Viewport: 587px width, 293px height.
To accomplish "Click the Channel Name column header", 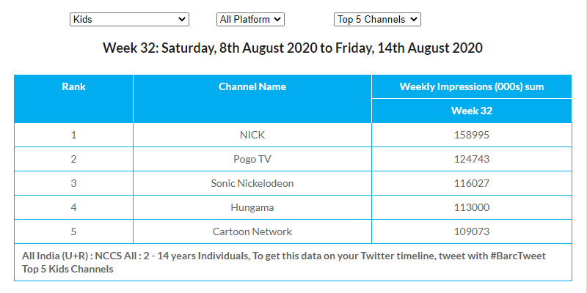I will [x=252, y=86].
